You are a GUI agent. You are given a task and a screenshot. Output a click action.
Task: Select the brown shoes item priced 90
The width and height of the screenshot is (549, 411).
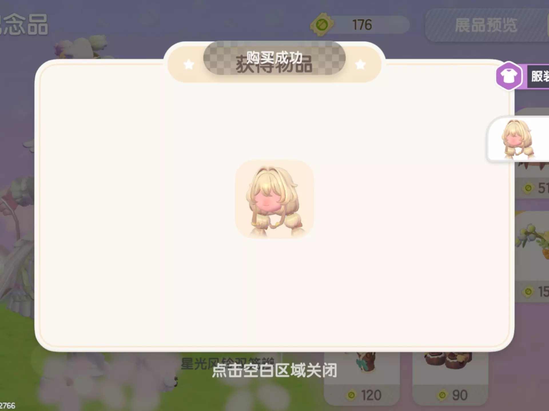coord(450,378)
